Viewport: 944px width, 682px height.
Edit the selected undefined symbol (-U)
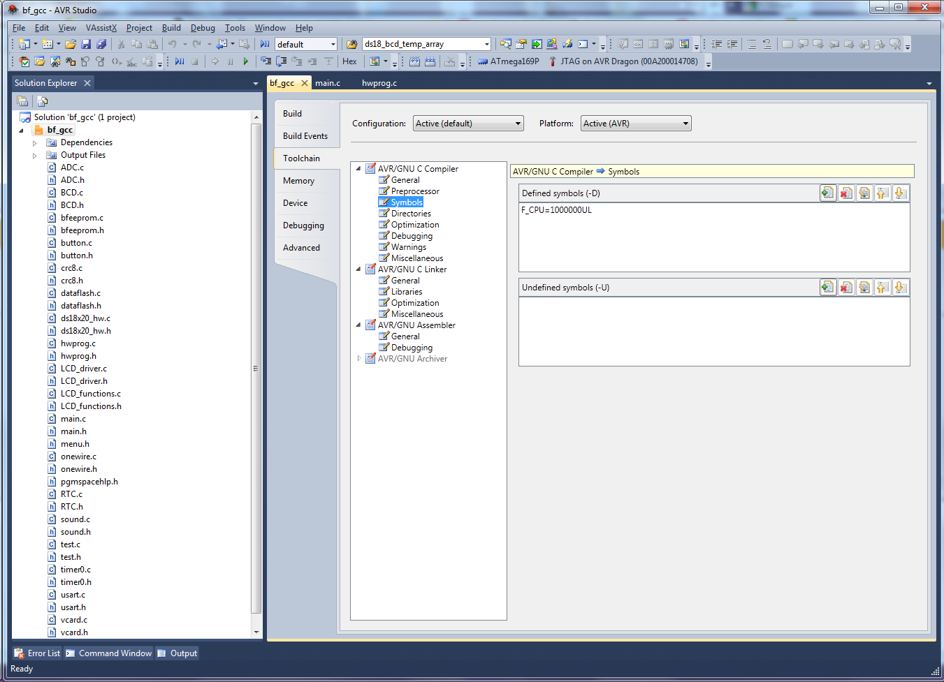coord(864,288)
